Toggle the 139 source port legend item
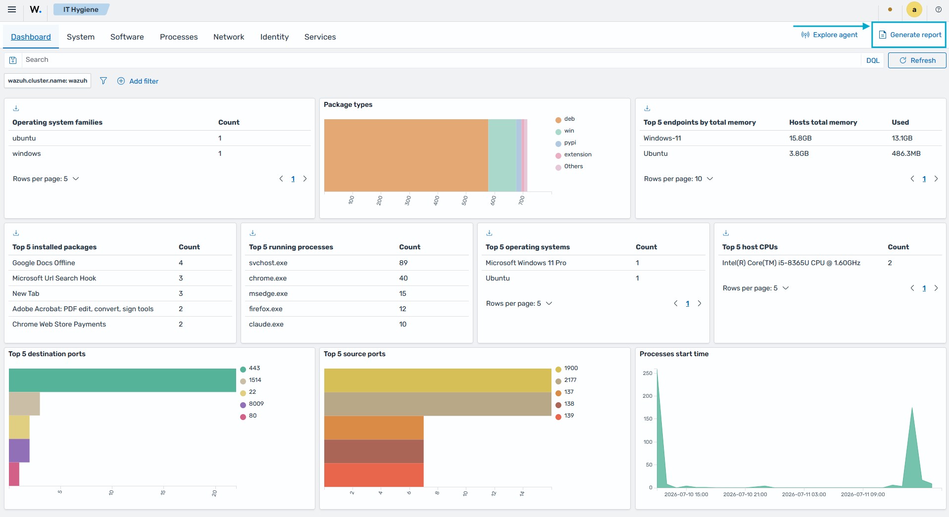The width and height of the screenshot is (949, 517). click(565, 416)
